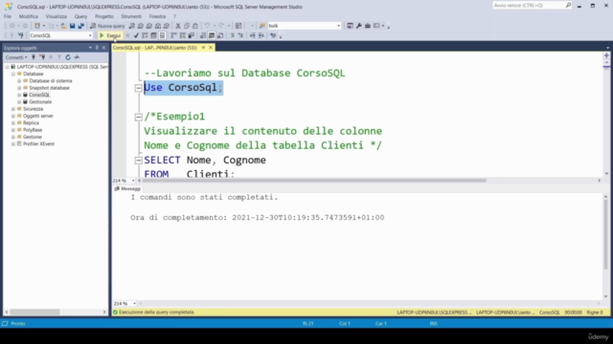Click the editor horizontal scrollbar
This screenshot has height=344, width=613.
point(314,181)
